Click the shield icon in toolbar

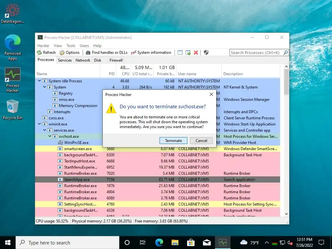click(206, 53)
